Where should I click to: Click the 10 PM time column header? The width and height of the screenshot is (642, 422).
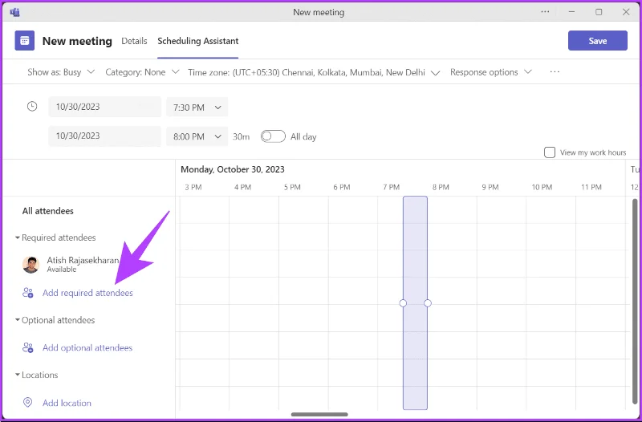[542, 187]
